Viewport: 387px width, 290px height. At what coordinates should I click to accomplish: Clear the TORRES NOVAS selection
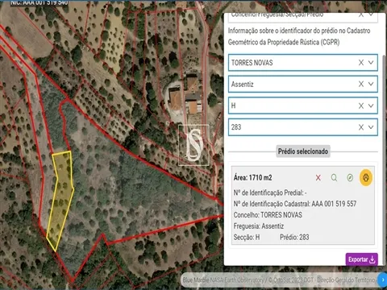pyautogui.click(x=361, y=63)
